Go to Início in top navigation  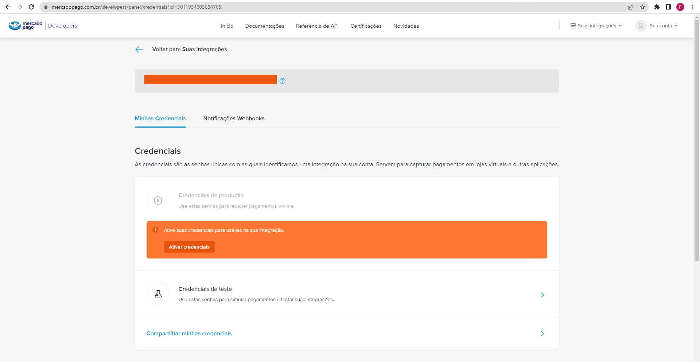point(227,26)
